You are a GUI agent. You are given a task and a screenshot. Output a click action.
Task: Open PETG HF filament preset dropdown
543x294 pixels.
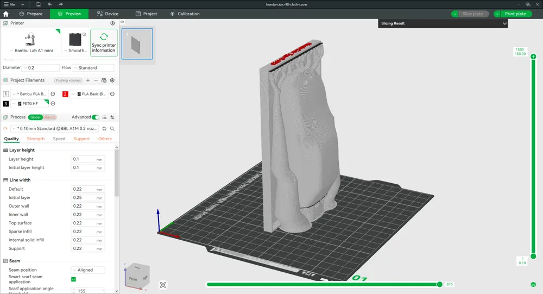pyautogui.click(x=30, y=104)
